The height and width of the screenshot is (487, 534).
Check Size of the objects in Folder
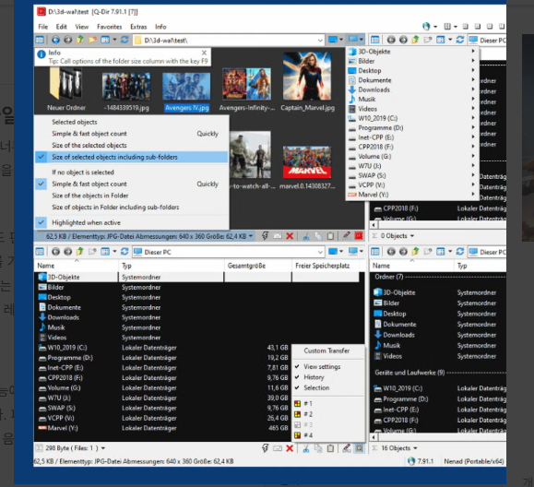click(x=132, y=196)
